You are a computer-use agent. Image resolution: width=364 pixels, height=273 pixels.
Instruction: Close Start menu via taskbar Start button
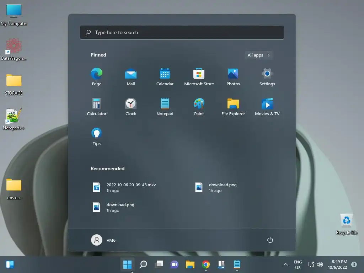coord(128,264)
